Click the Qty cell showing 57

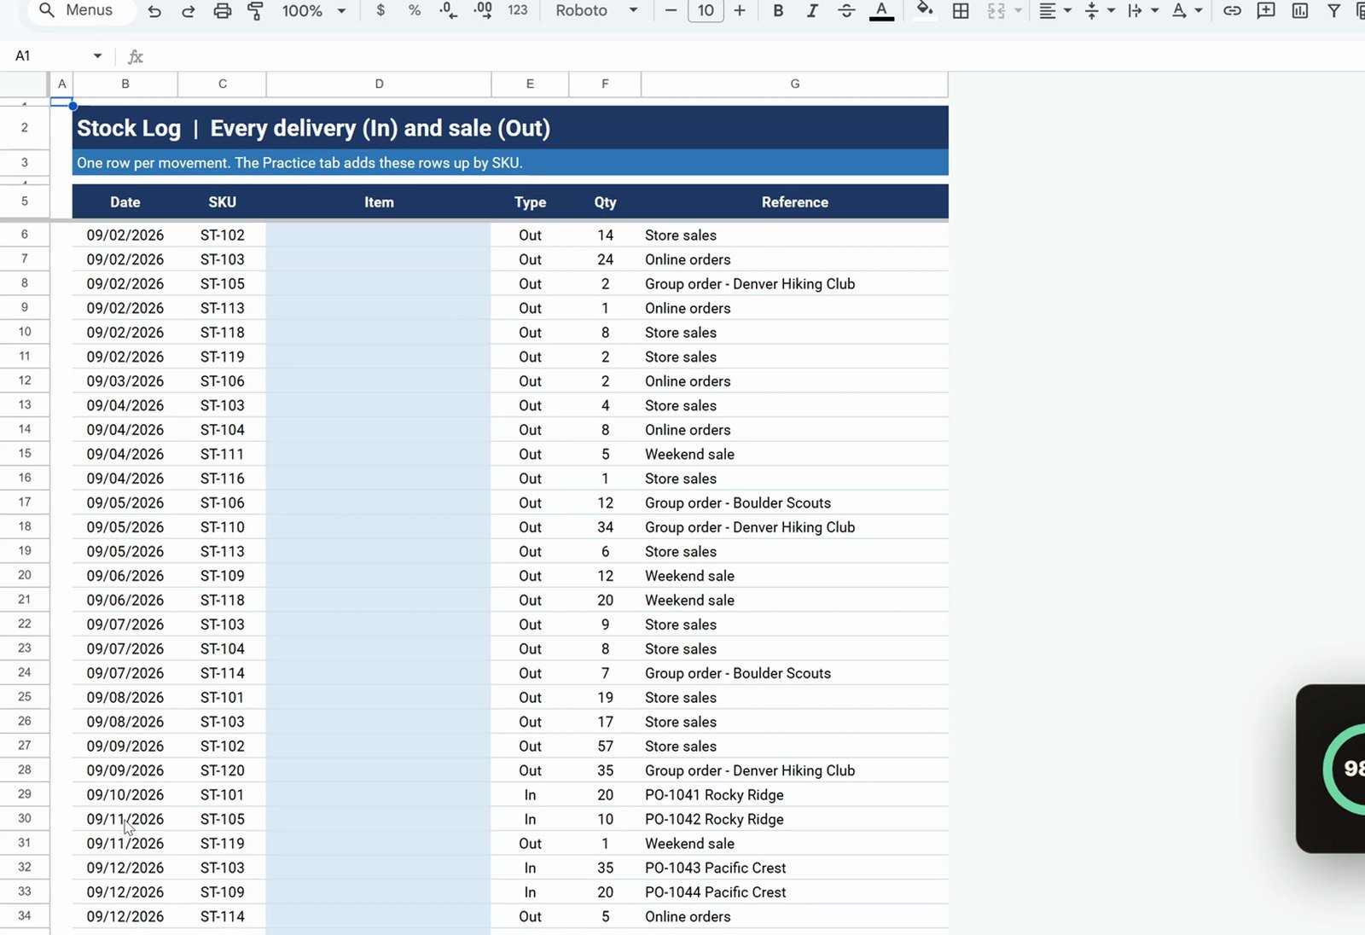tap(605, 746)
